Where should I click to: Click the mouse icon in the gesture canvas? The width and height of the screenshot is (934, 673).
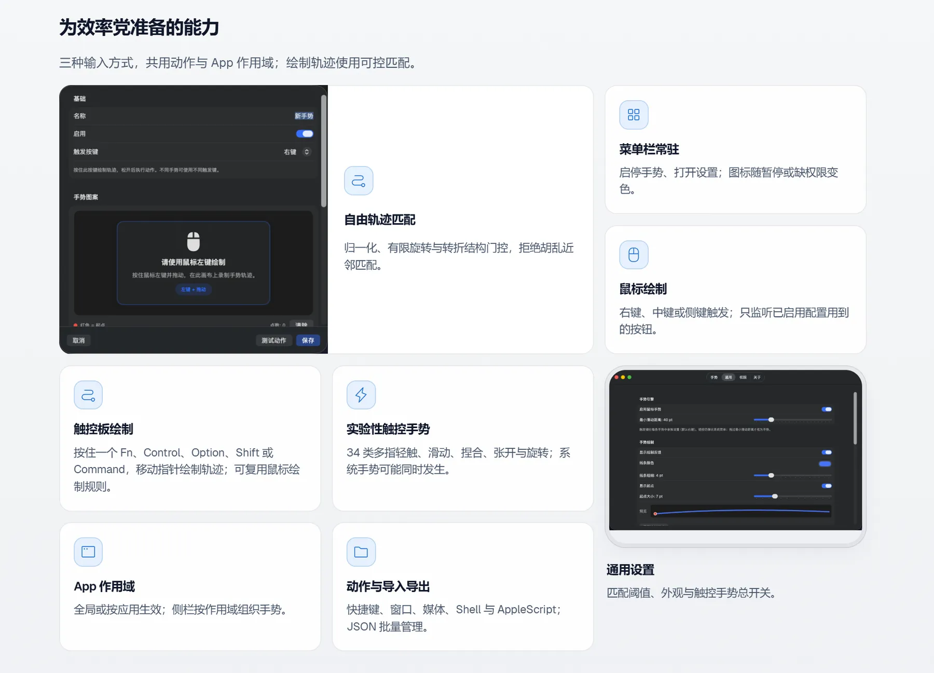(x=194, y=241)
